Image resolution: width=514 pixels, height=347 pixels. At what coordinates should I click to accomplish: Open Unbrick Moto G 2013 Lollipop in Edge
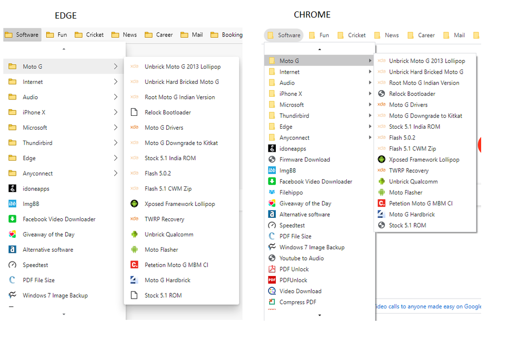pyautogui.click(x=182, y=66)
